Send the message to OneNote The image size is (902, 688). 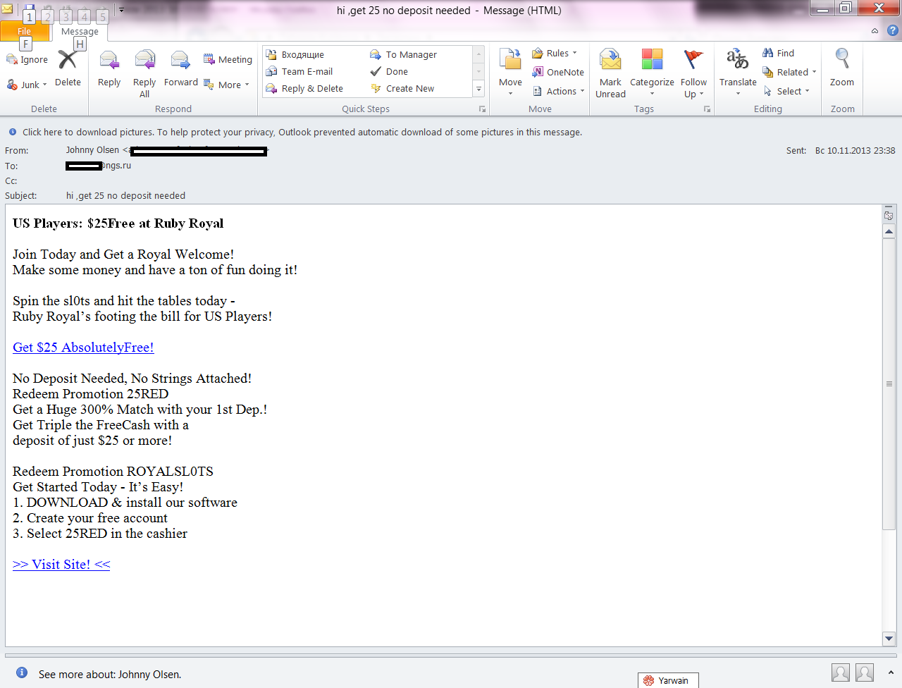tap(558, 72)
